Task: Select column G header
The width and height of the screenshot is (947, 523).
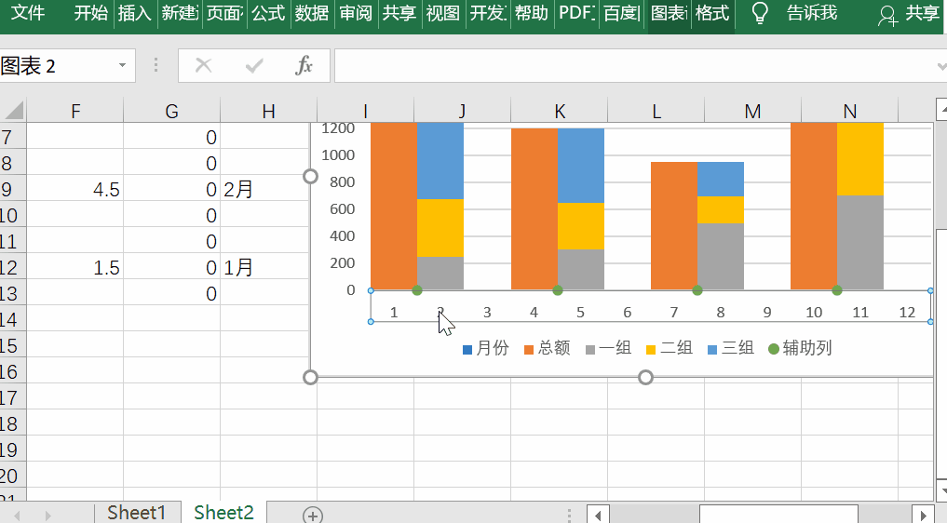Action: point(171,111)
